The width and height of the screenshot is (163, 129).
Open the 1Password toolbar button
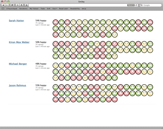coord(12,5)
